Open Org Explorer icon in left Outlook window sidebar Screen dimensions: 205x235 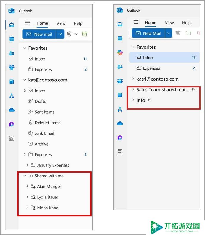click(12, 96)
